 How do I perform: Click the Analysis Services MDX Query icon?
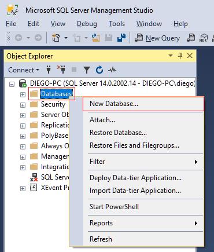click(204, 38)
